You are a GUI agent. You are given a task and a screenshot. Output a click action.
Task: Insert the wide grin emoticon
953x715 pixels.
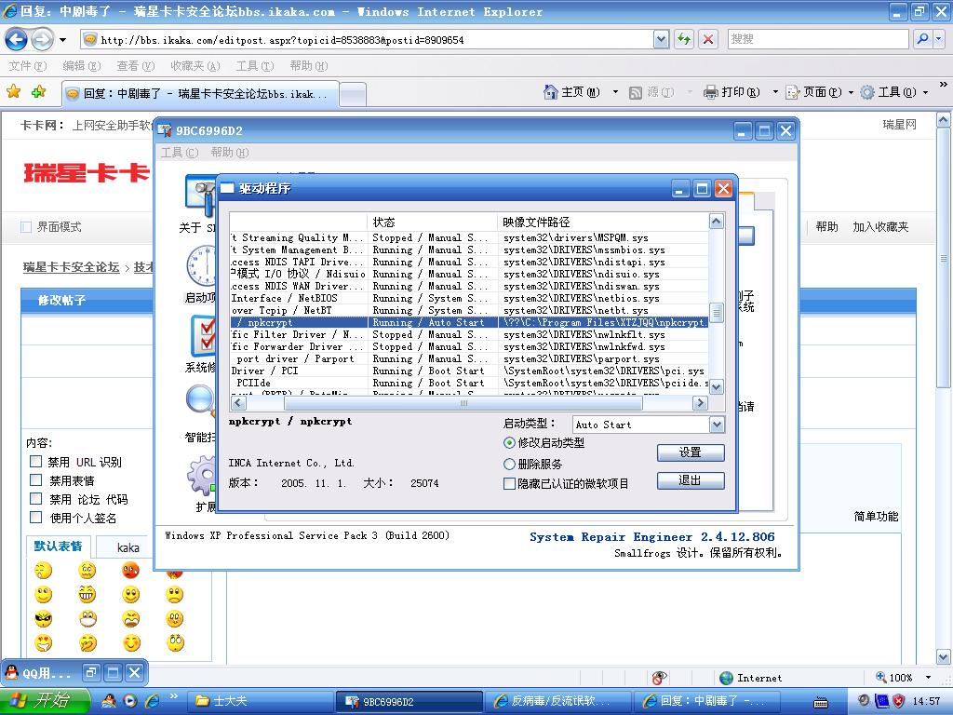[x=87, y=594]
